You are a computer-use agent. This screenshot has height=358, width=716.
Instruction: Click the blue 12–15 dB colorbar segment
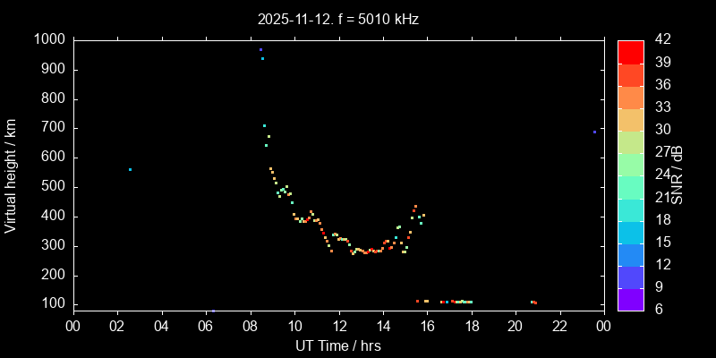[x=631, y=254]
